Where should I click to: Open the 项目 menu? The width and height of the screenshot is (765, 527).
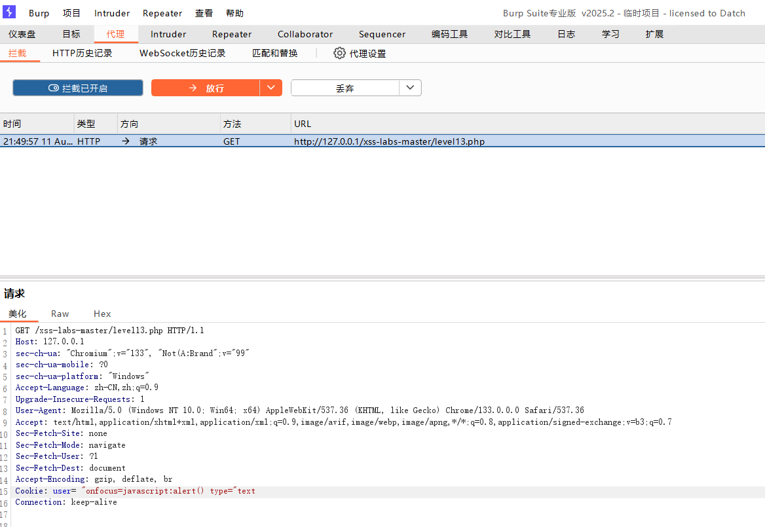(71, 13)
